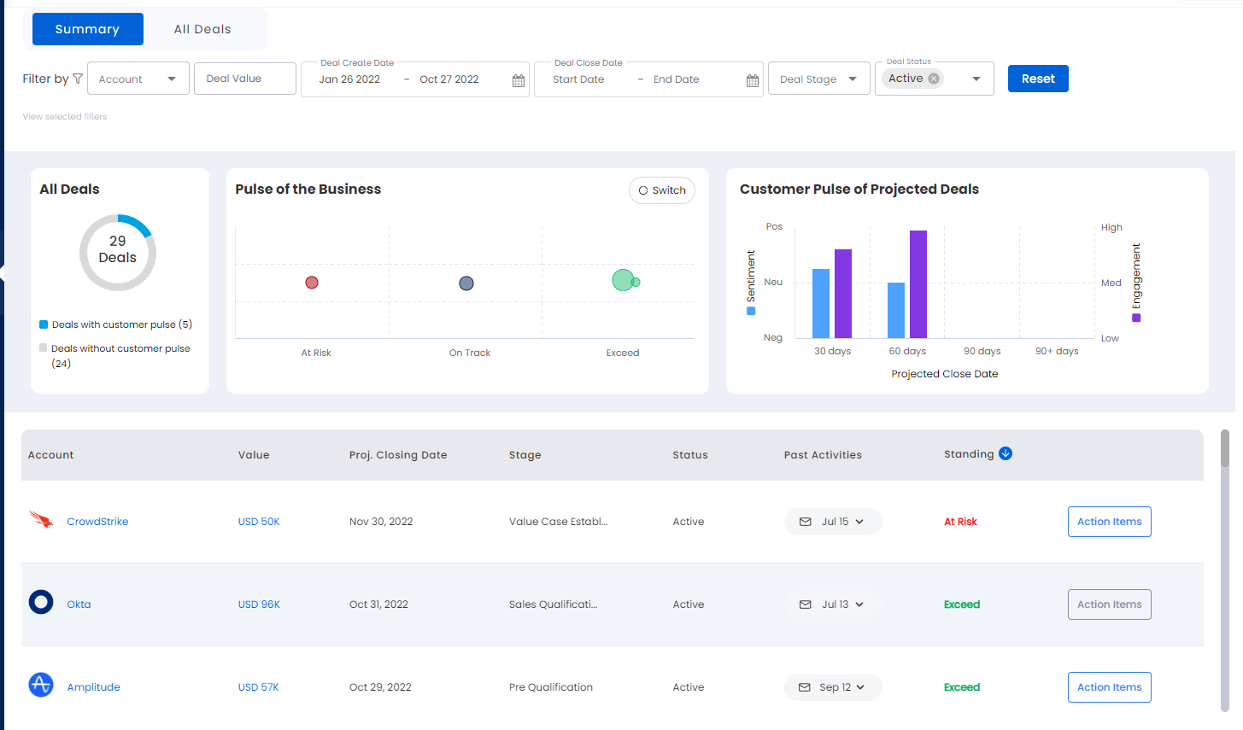Viewport: 1243px width, 730px height.
Task: Click the Account column header
Action: tap(51, 455)
